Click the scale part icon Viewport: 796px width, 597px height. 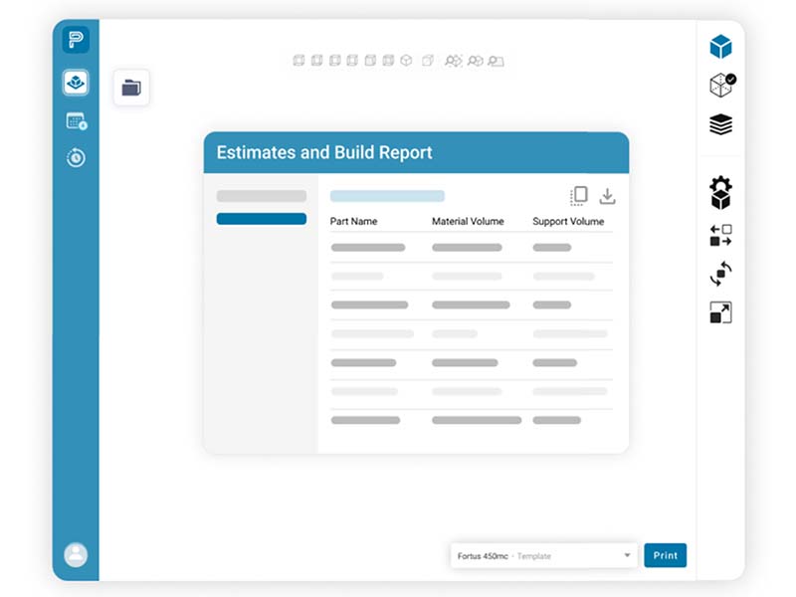pyautogui.click(x=720, y=312)
